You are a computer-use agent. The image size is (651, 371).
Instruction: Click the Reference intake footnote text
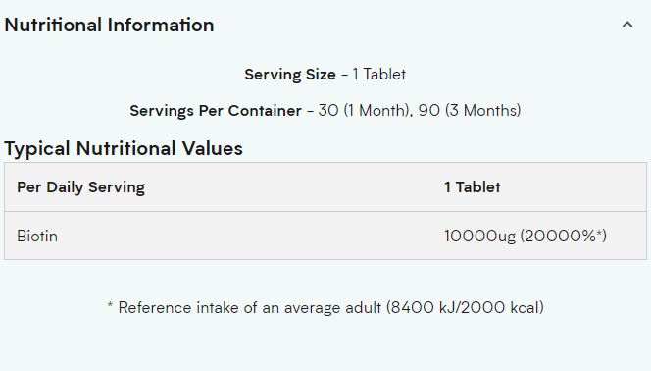coord(325,308)
